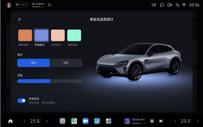Open the seat adjustment app icon
Screen dimensions: 203x127
coord(97,121)
